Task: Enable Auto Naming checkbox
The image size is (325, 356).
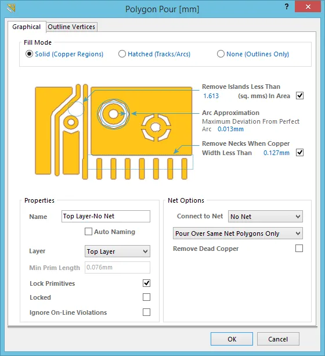Action: [88, 232]
